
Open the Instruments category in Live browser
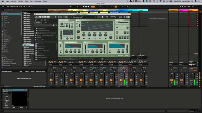point(7,36)
